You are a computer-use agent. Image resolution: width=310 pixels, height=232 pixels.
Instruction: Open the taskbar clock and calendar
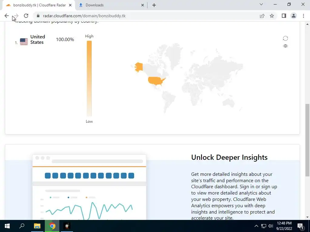pyautogui.click(x=284, y=226)
